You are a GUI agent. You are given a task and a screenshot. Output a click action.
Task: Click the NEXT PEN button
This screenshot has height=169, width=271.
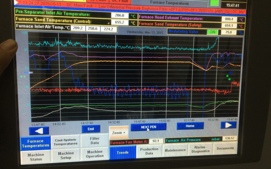(149, 127)
